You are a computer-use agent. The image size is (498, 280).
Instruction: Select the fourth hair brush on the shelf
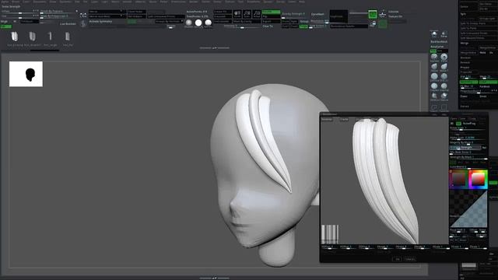(68, 37)
